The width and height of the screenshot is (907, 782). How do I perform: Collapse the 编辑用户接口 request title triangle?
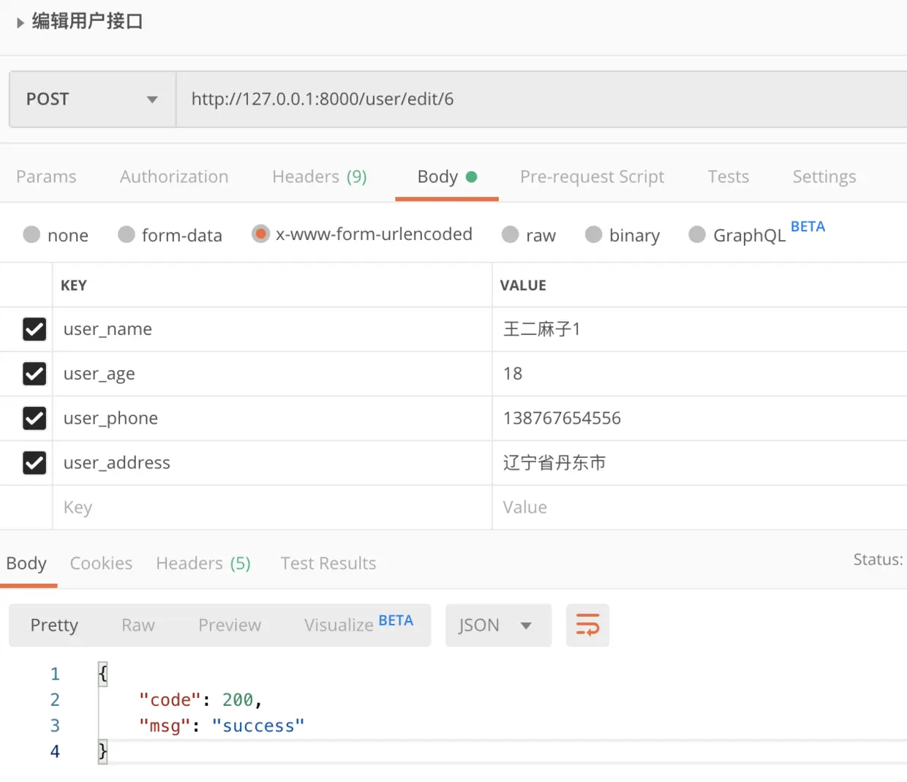point(20,23)
